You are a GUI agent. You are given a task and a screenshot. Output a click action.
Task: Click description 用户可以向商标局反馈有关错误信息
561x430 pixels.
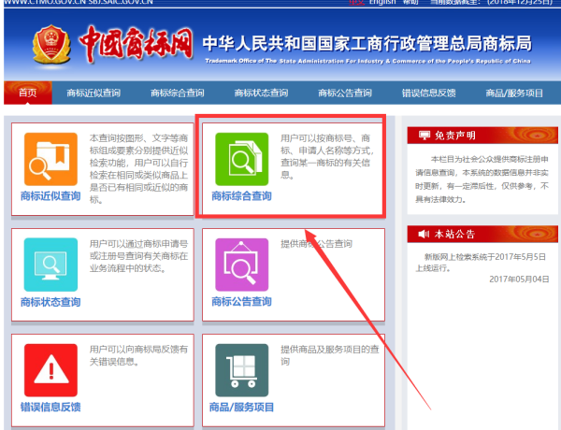[x=138, y=355]
